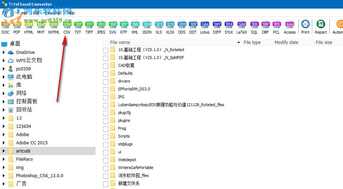
Task: Open the Process menu
Action: point(20,13)
